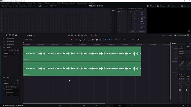Open the Index panel
The image size is (191, 107).
pos(33,6)
